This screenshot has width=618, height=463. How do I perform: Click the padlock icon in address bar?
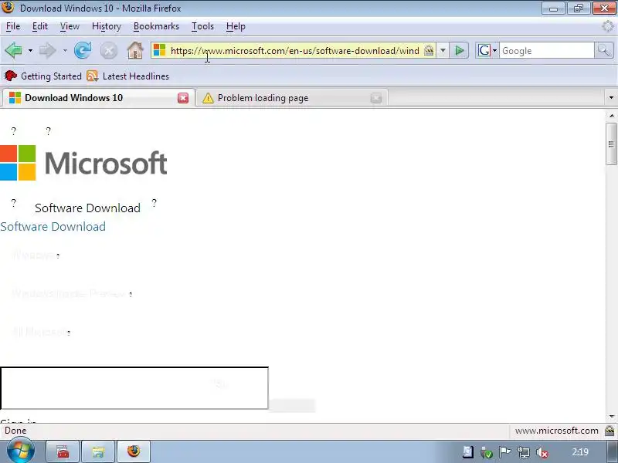(x=429, y=50)
